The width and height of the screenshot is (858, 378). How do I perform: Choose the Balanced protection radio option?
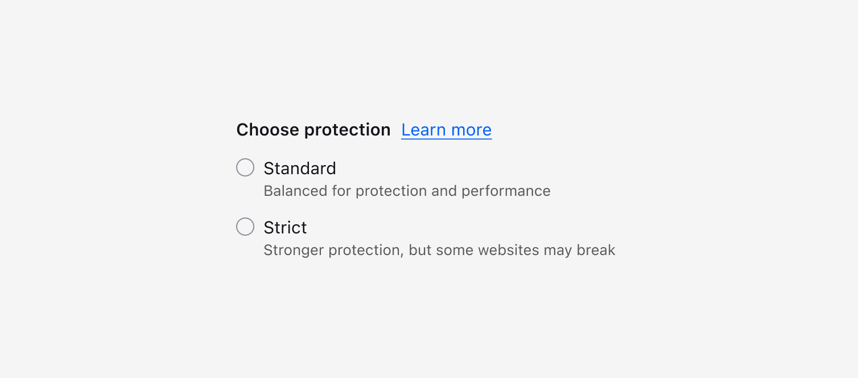tap(245, 168)
